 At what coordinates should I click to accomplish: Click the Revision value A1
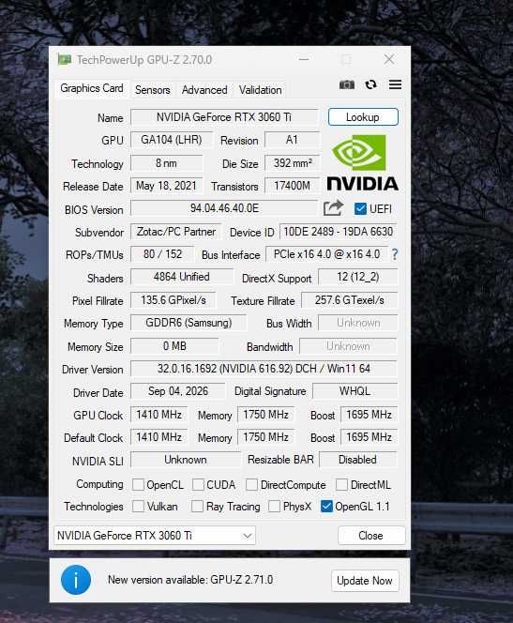click(293, 140)
